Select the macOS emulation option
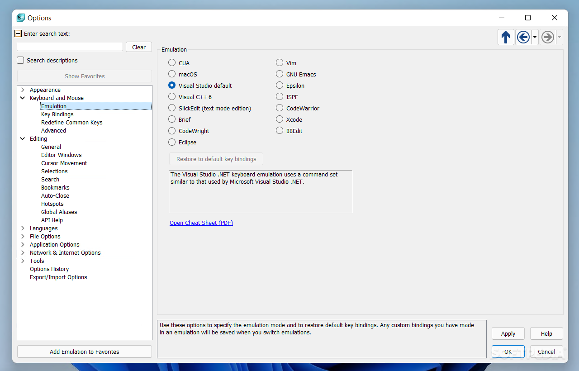 click(x=172, y=74)
